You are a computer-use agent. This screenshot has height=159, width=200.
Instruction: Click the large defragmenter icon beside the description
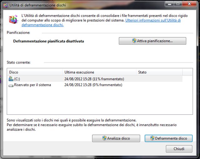pyautogui.click(x=13, y=19)
